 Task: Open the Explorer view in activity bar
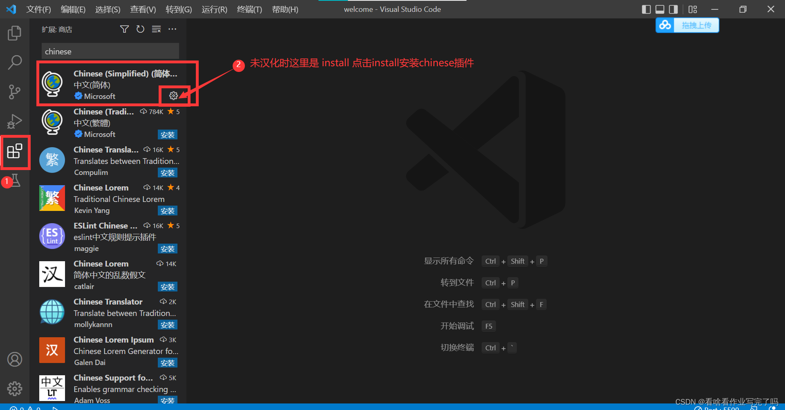pos(15,33)
